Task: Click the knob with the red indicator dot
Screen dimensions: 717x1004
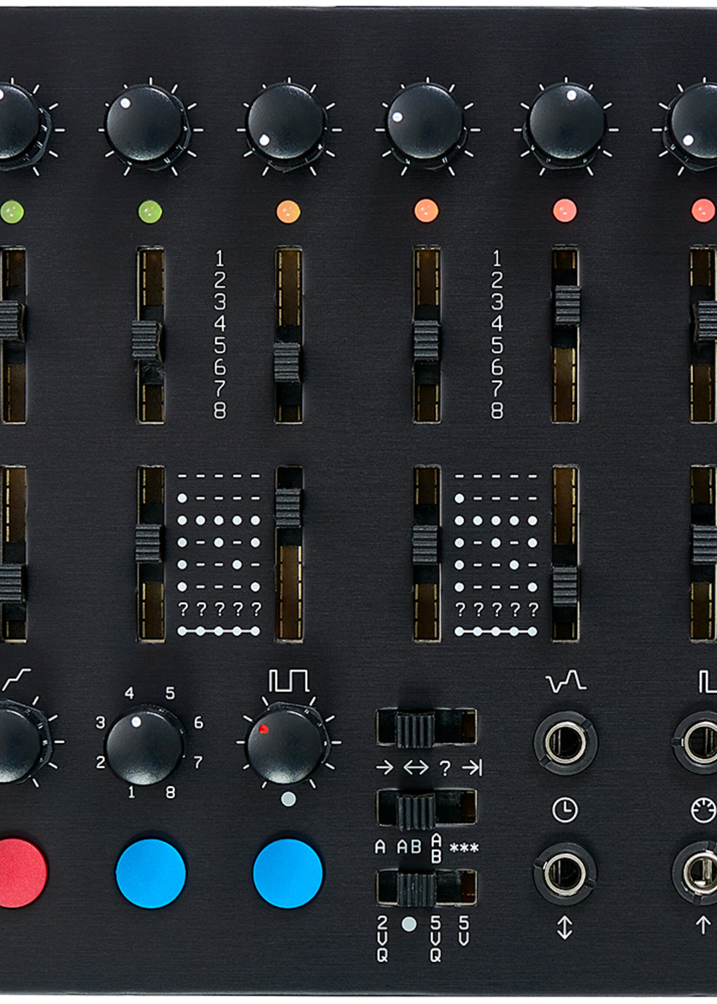Action: click(x=286, y=747)
